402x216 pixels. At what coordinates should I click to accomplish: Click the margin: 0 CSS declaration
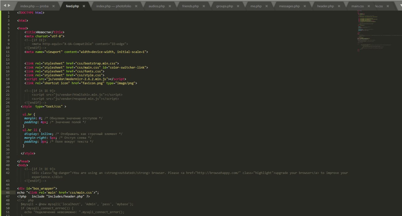(x=33, y=119)
